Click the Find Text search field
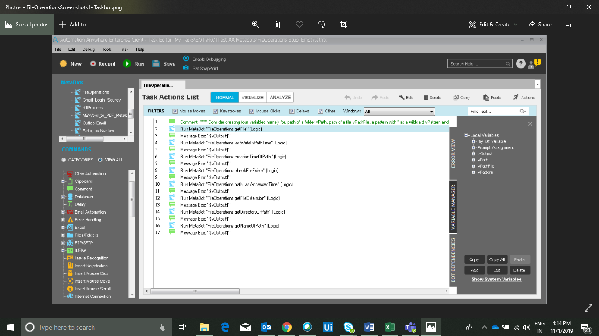 (493, 112)
